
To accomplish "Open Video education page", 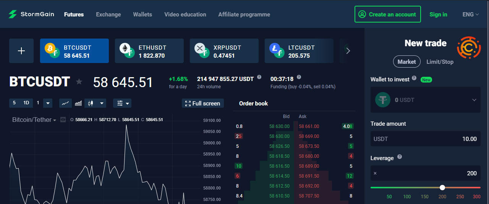I will click(x=185, y=15).
